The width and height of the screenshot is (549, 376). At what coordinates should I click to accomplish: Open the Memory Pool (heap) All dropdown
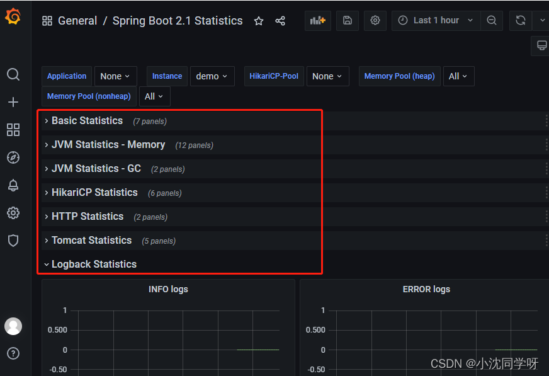click(x=459, y=76)
